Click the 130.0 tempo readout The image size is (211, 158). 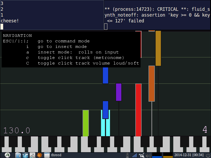pos(17,130)
